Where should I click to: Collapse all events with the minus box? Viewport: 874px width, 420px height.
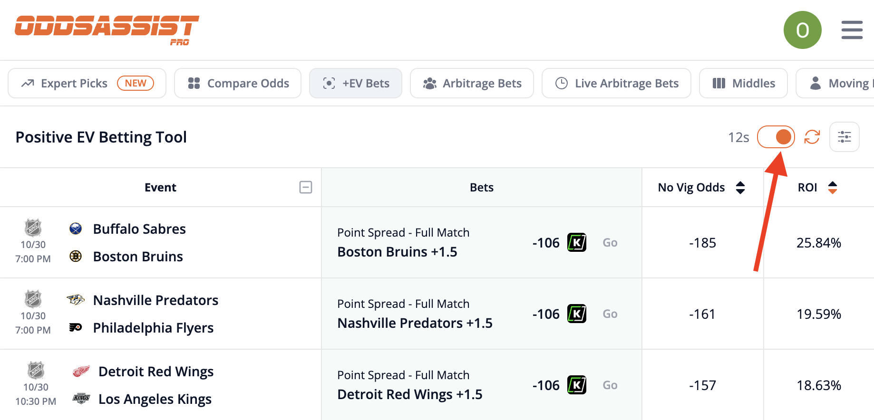[306, 188]
